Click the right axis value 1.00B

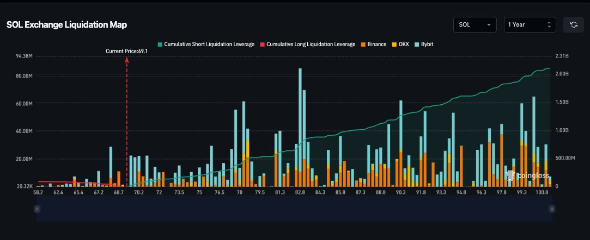562,130
